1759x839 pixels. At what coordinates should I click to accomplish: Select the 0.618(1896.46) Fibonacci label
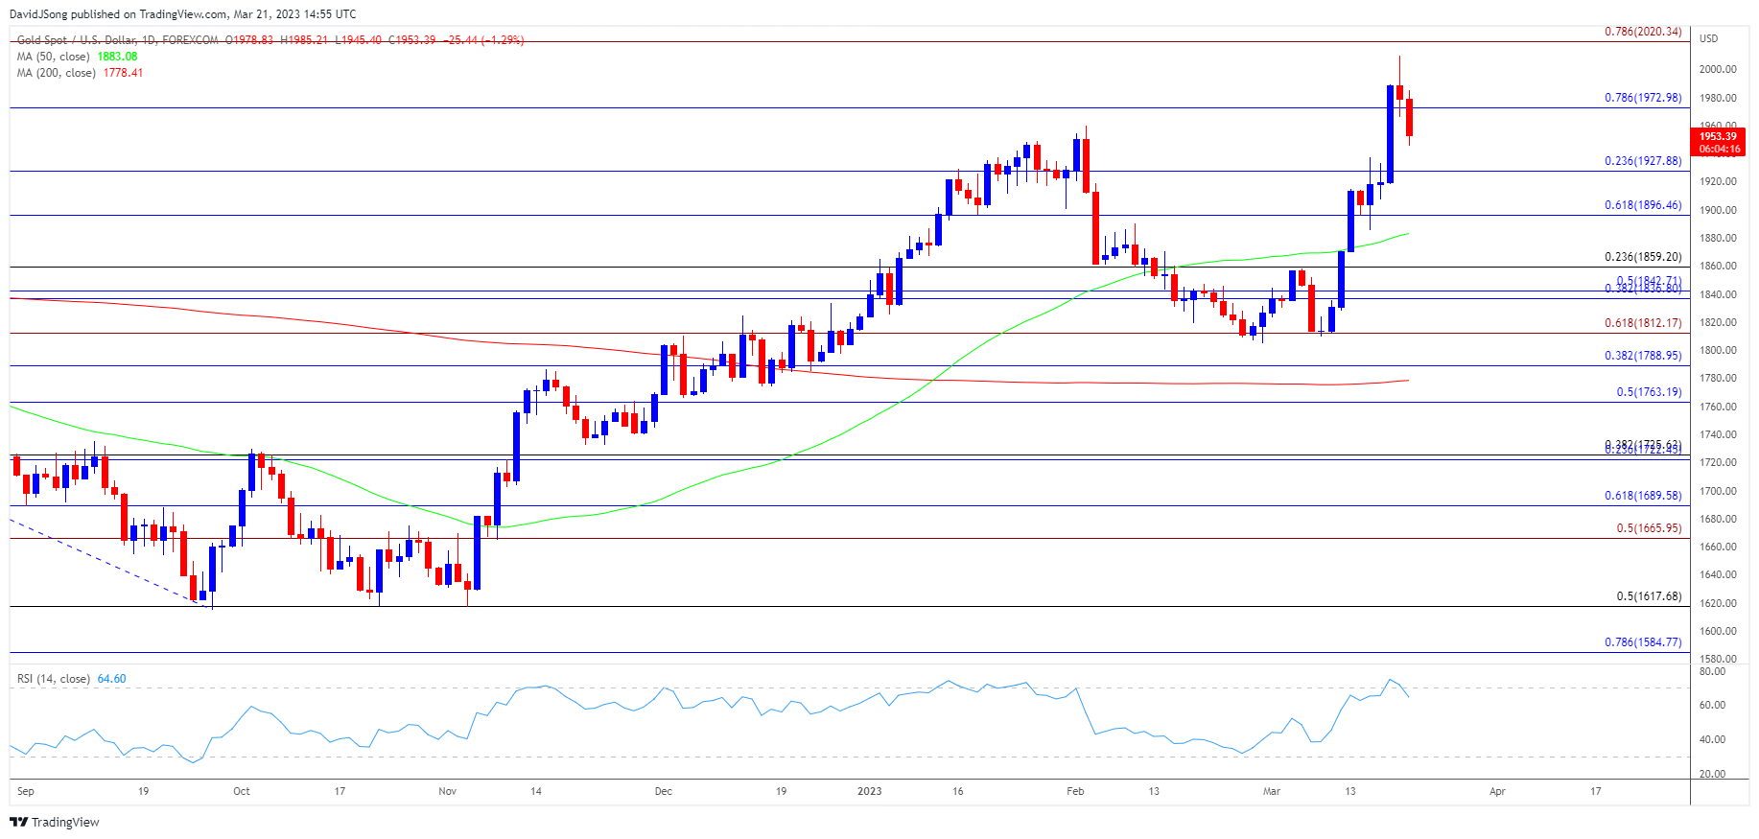pos(1643,205)
